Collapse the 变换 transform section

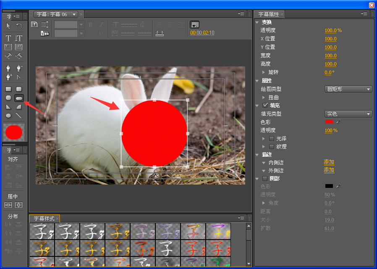tap(257, 22)
